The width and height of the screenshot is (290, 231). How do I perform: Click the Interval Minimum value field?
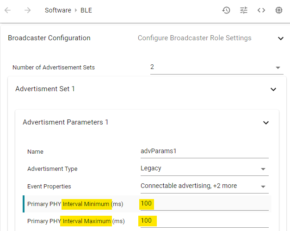pyautogui.click(x=204, y=204)
